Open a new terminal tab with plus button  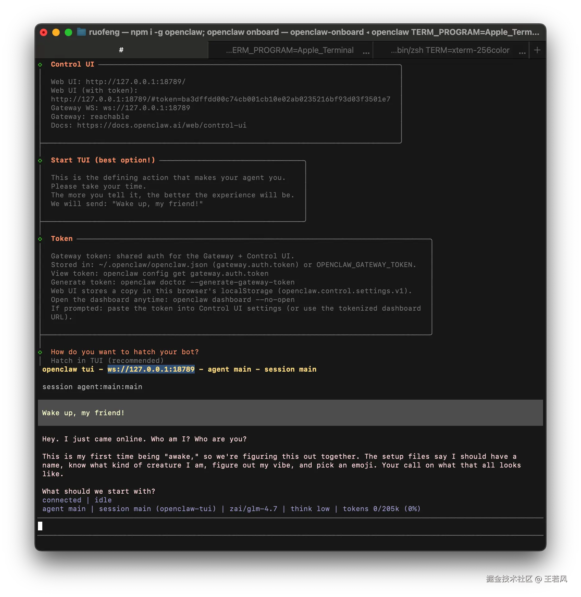[x=537, y=50]
